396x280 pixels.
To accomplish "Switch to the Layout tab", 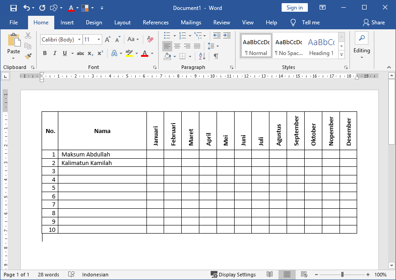I will coord(123,23).
